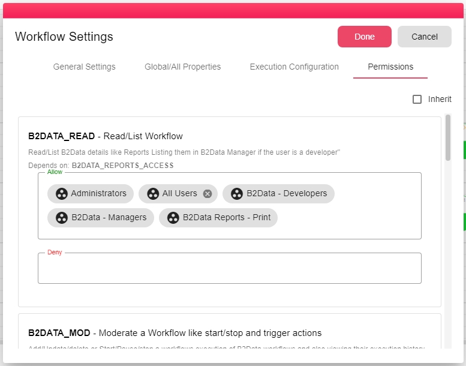The width and height of the screenshot is (466, 366).
Task: Click the B2DATA_READ permission heading
Action: point(106,136)
